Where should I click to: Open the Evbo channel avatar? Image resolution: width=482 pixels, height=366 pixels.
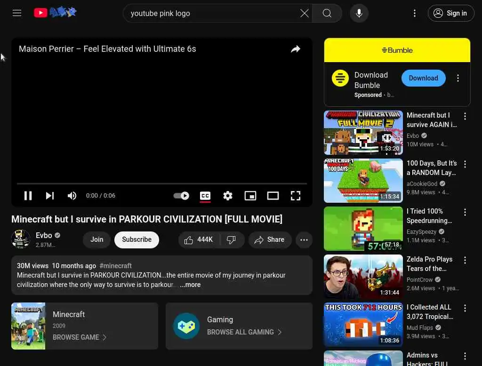coord(21,239)
